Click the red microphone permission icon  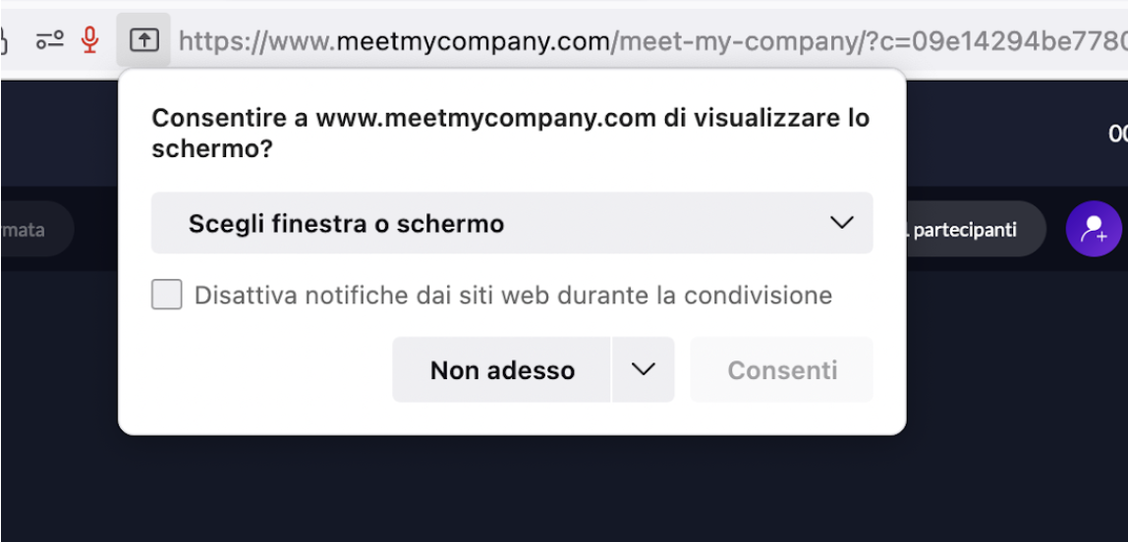pyautogui.click(x=90, y=40)
